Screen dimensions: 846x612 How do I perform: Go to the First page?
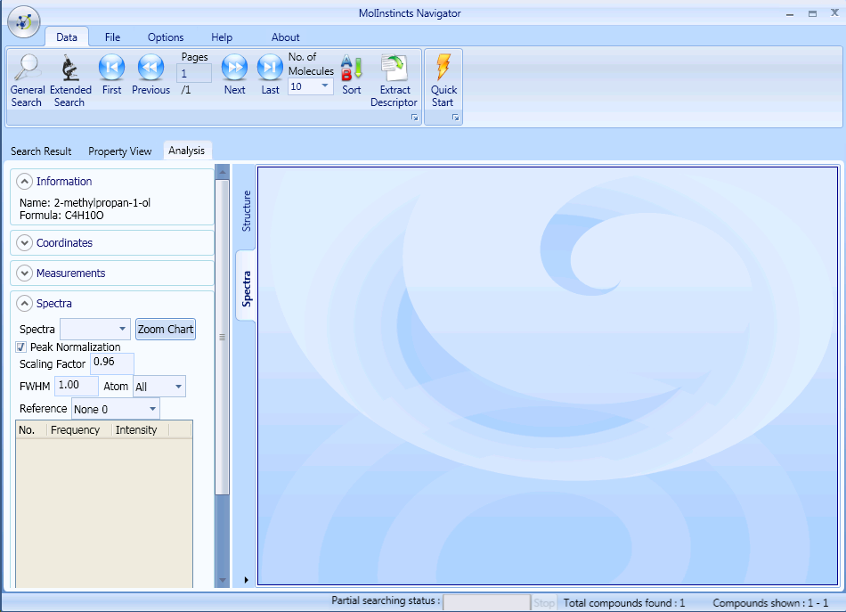(111, 75)
